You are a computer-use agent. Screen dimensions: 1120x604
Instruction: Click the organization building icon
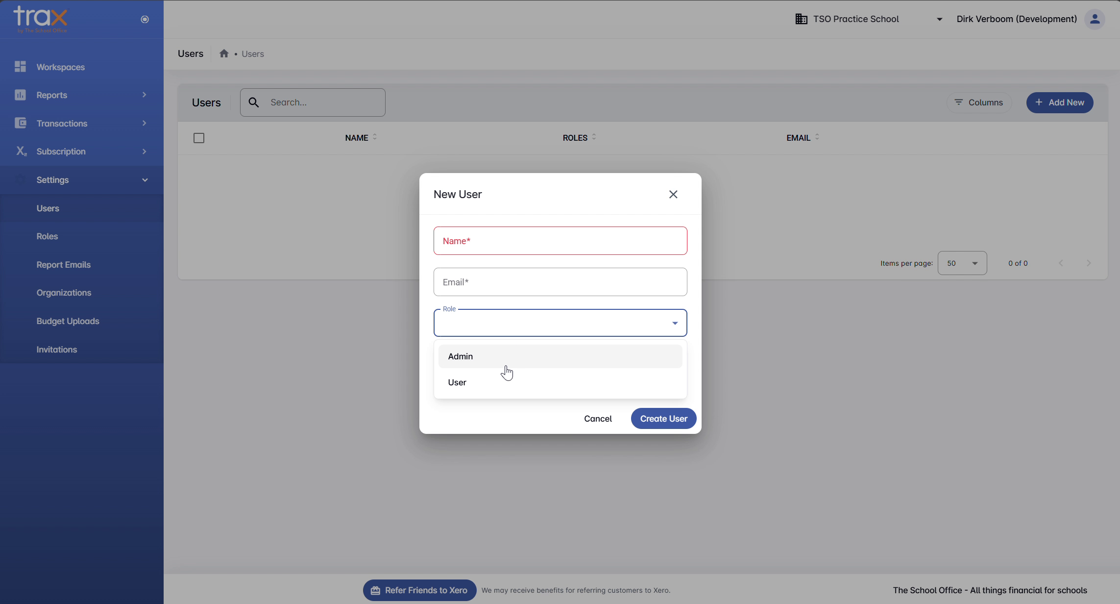[801, 19]
